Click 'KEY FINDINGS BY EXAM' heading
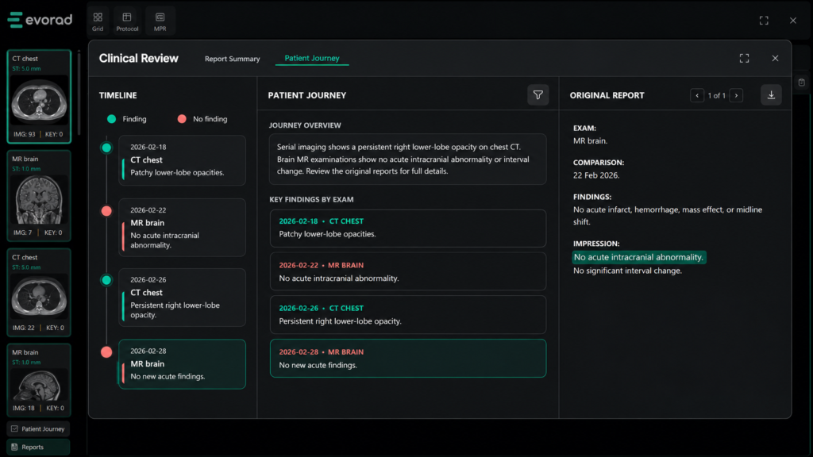The height and width of the screenshot is (457, 813). click(x=311, y=199)
